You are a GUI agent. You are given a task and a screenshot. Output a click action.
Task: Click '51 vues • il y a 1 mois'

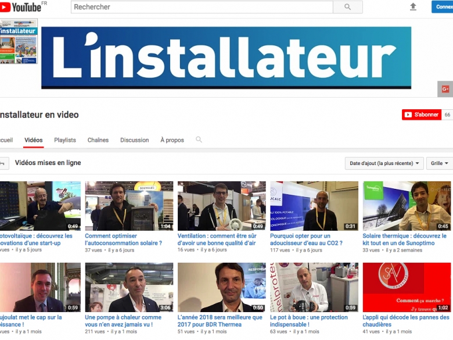(x=202, y=332)
